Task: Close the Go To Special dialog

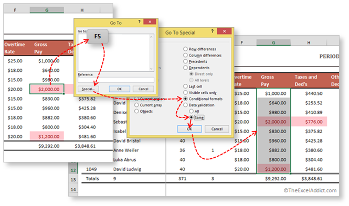Action: 225,31
